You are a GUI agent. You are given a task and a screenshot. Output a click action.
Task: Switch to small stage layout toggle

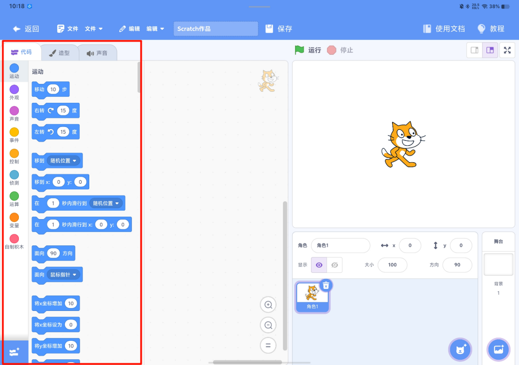[474, 50]
